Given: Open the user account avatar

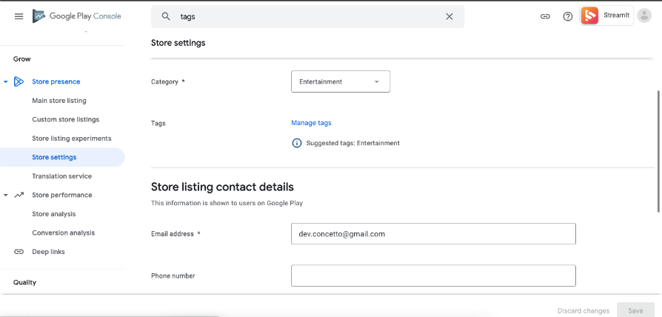Looking at the screenshot, I should tap(644, 16).
